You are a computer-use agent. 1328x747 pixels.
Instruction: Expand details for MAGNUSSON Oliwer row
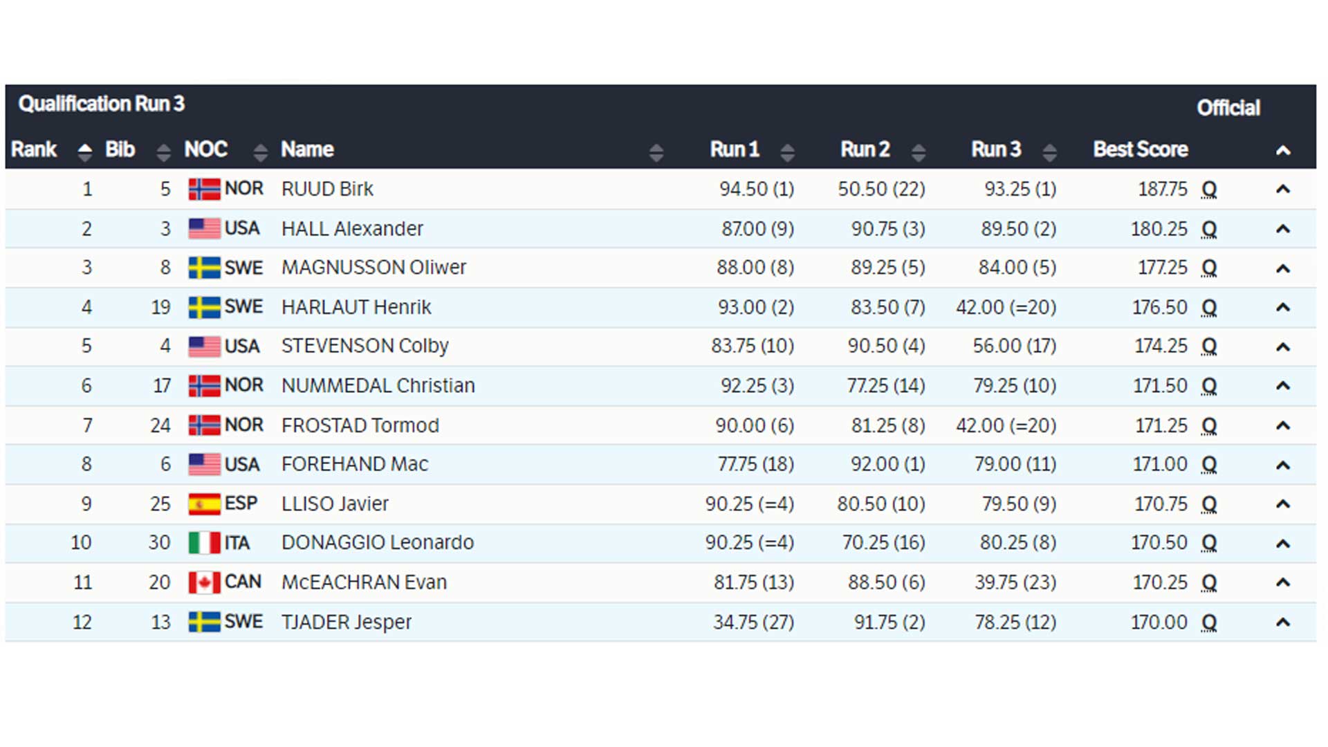pyautogui.click(x=1283, y=268)
